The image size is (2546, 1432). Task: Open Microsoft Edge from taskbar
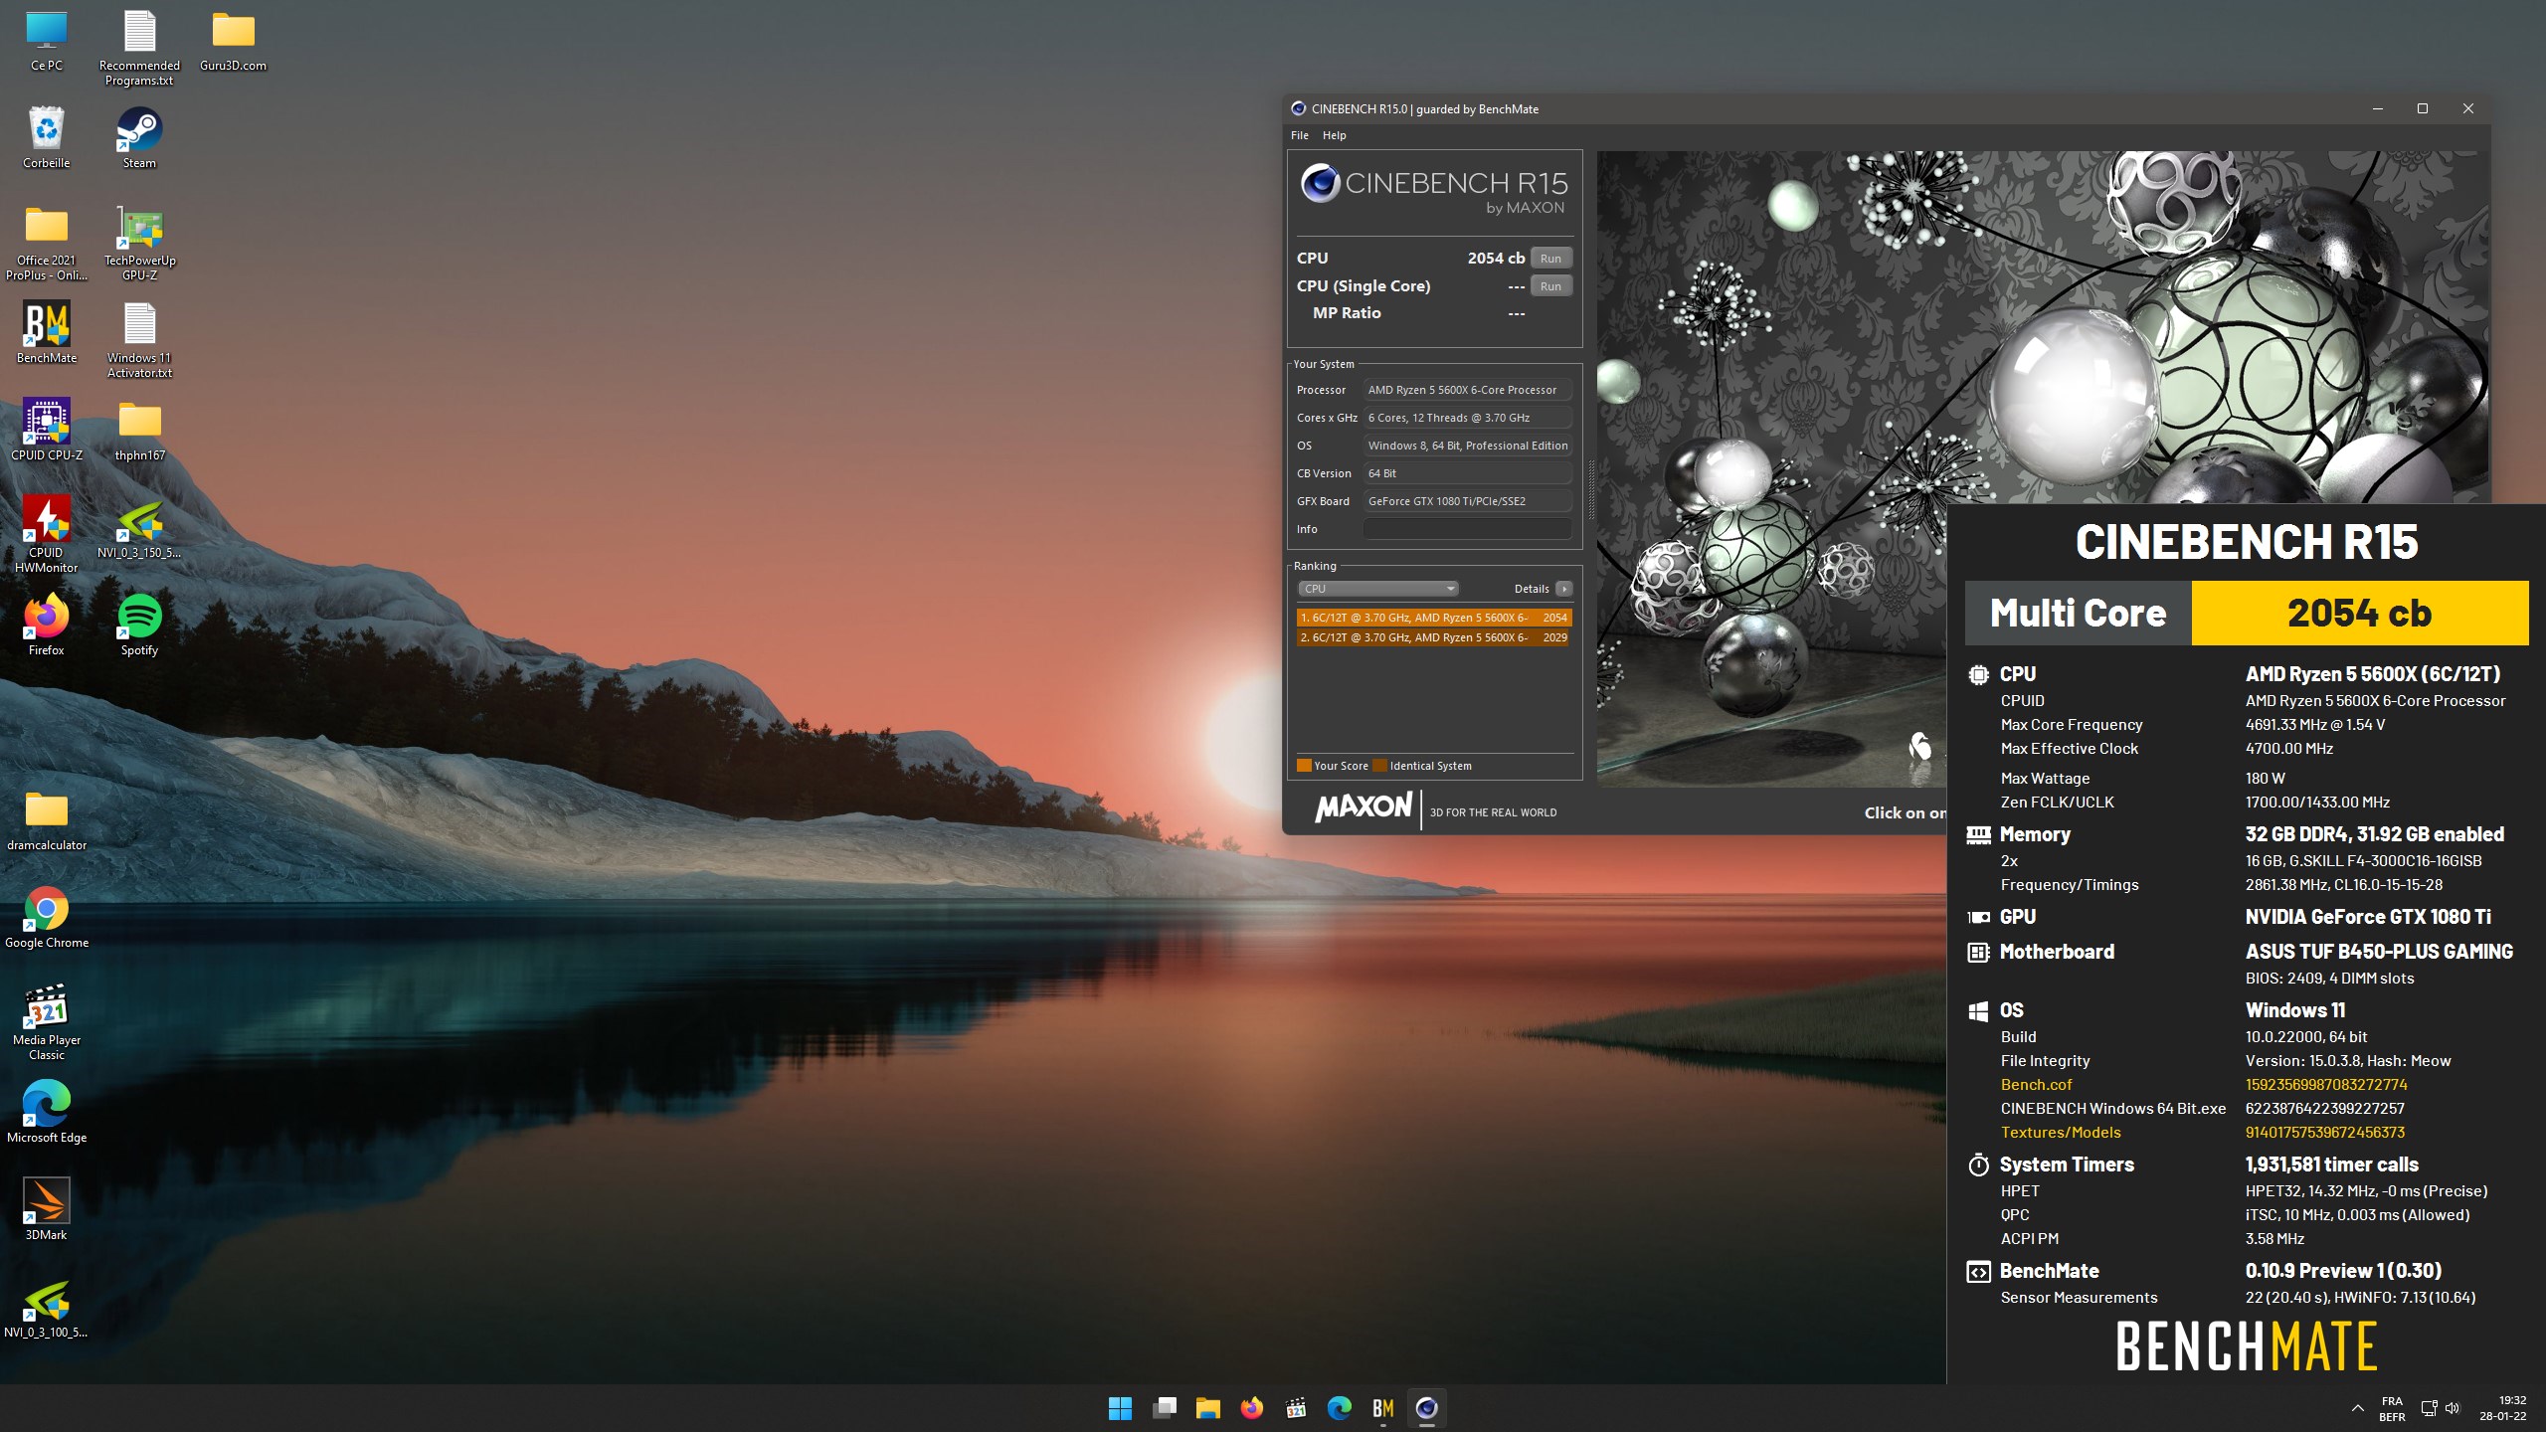point(1339,1408)
